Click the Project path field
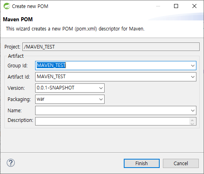Image resolution: width=204 pixels, height=174 pixels. pyautogui.click(x=111, y=47)
